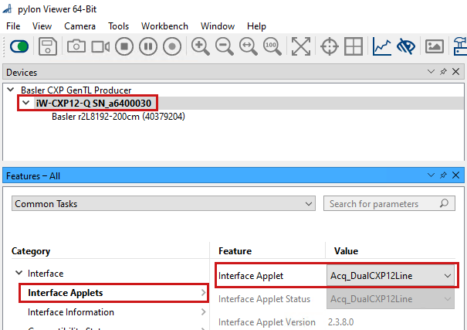The image size is (467, 330).
Task: Open the line chart histogram tool
Action: pos(382,46)
